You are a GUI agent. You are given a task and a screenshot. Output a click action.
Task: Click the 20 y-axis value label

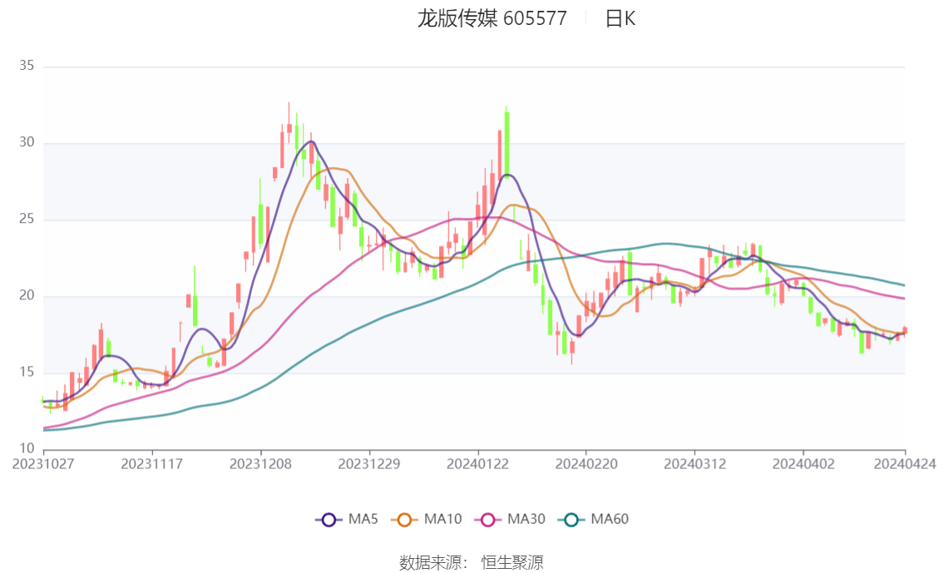[27, 295]
